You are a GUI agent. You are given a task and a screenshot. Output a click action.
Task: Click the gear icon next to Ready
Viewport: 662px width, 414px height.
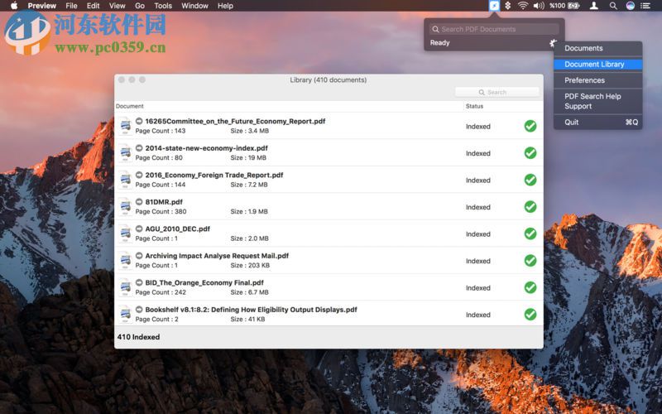click(x=553, y=43)
